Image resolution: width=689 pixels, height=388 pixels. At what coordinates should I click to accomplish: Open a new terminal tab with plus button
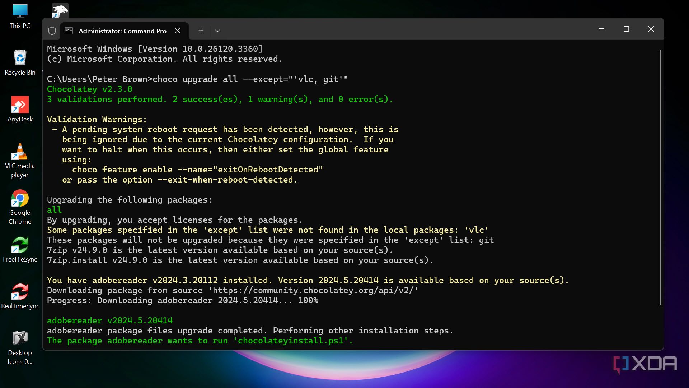click(201, 31)
